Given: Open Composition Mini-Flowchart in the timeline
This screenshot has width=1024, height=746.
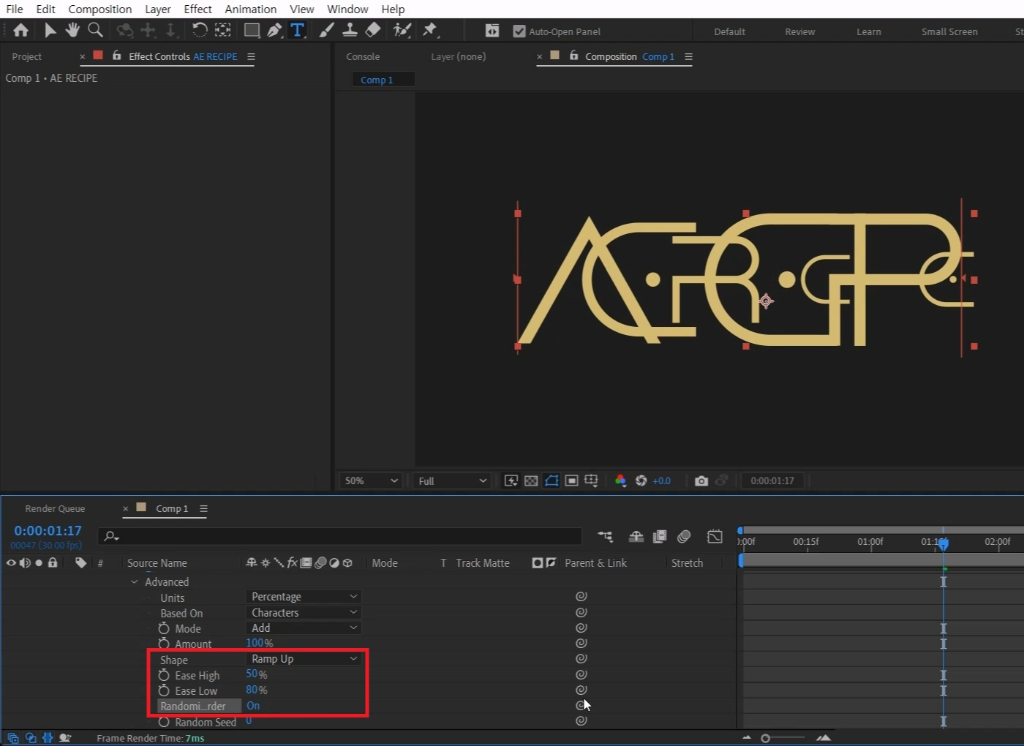Looking at the screenshot, I should (x=605, y=536).
